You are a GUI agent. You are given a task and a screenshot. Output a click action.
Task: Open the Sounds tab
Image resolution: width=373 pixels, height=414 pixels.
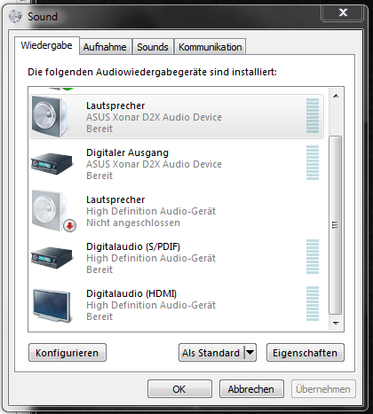153,47
